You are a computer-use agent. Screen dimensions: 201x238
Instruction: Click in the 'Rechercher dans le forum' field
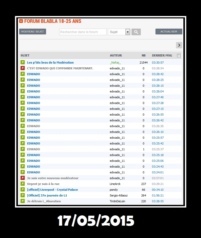(83, 32)
